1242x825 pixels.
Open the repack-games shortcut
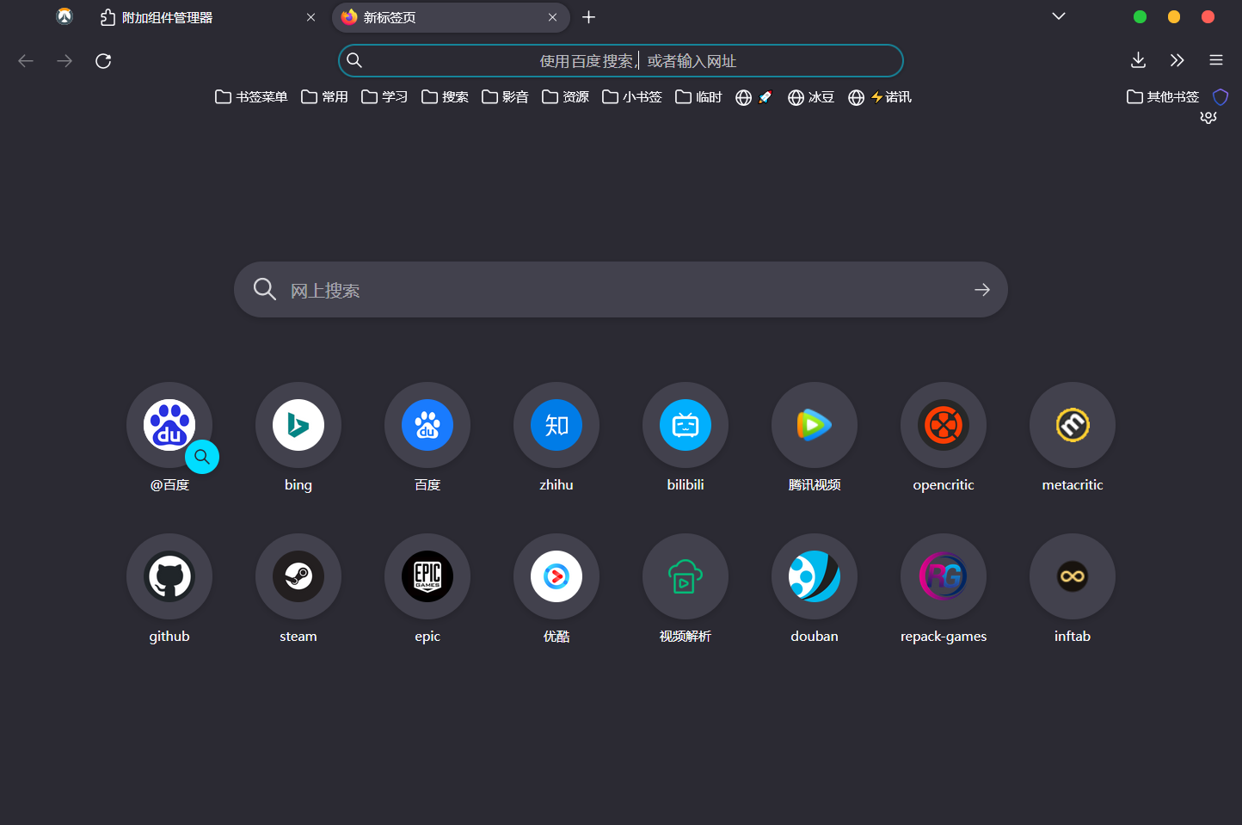[944, 576]
